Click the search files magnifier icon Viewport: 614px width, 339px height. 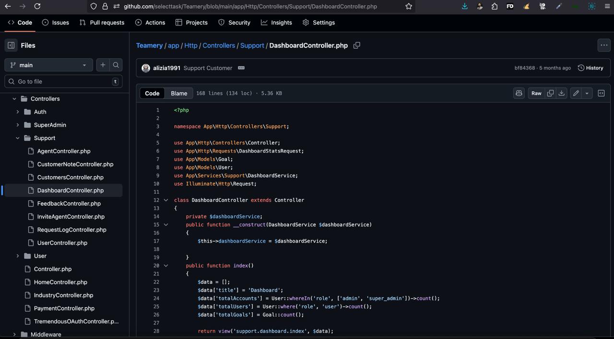[x=116, y=65]
